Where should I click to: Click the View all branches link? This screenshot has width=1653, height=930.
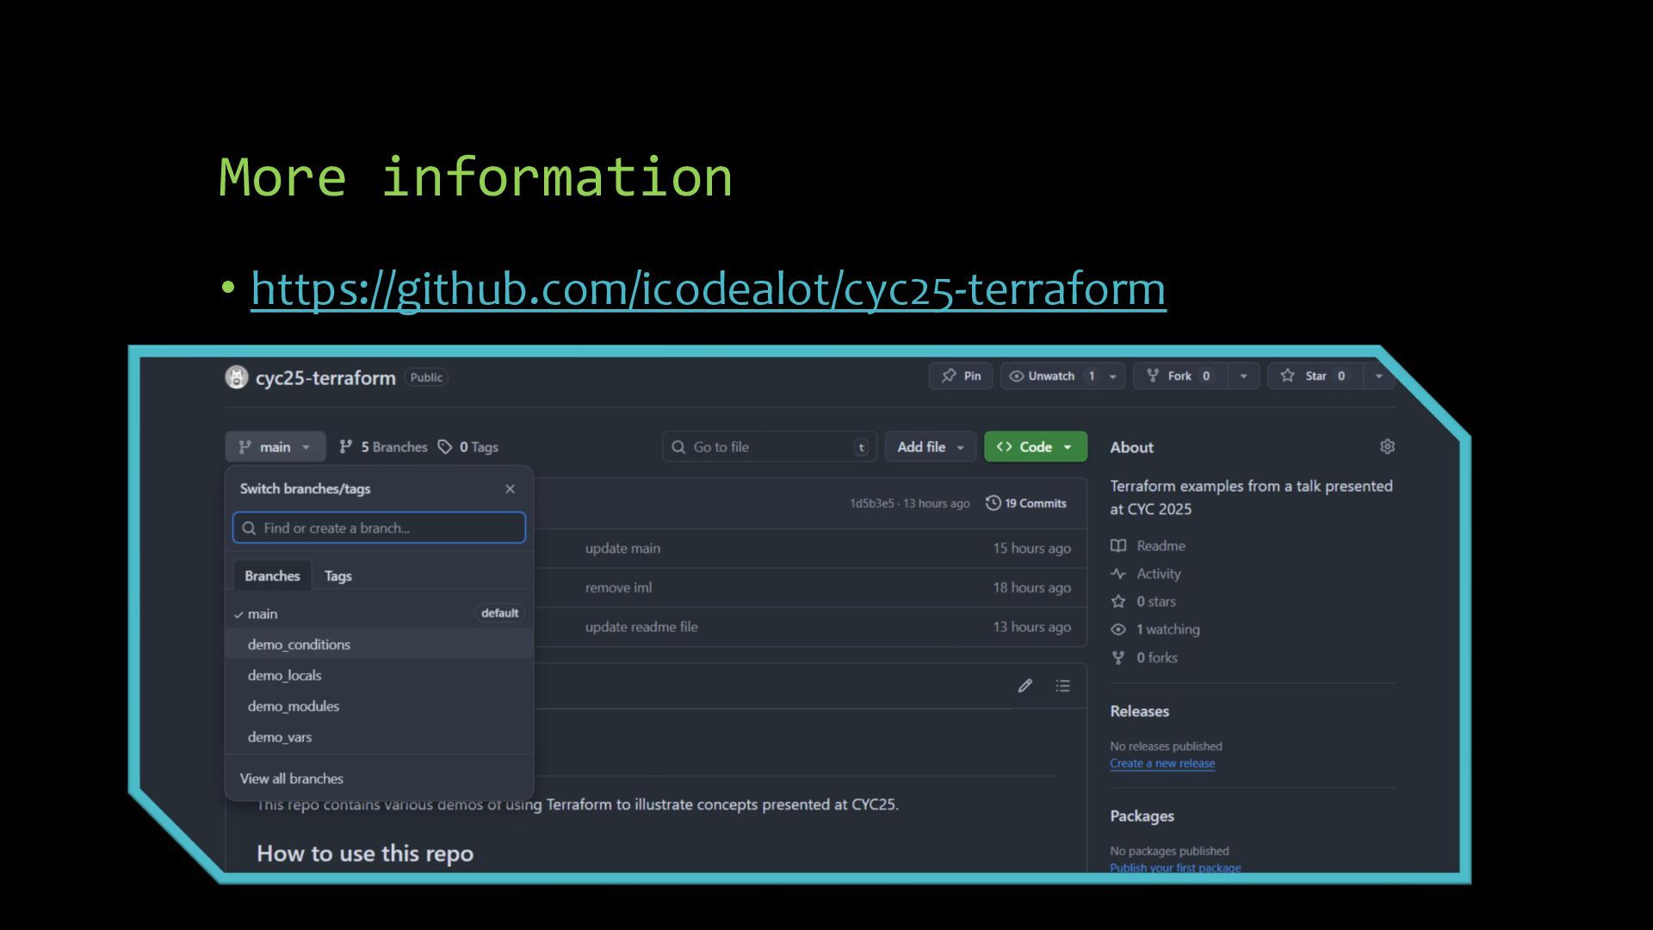[x=291, y=778]
